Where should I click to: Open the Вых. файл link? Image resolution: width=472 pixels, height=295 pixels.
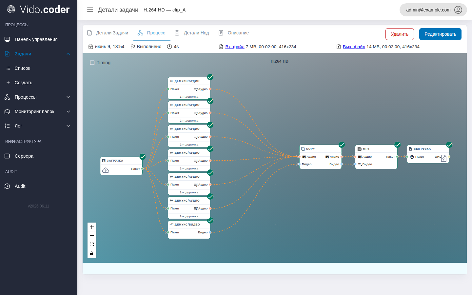pyautogui.click(x=354, y=47)
